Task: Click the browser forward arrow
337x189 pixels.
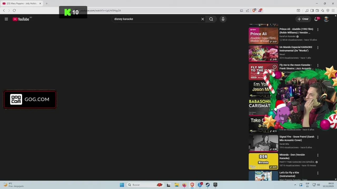Action: [9, 10]
